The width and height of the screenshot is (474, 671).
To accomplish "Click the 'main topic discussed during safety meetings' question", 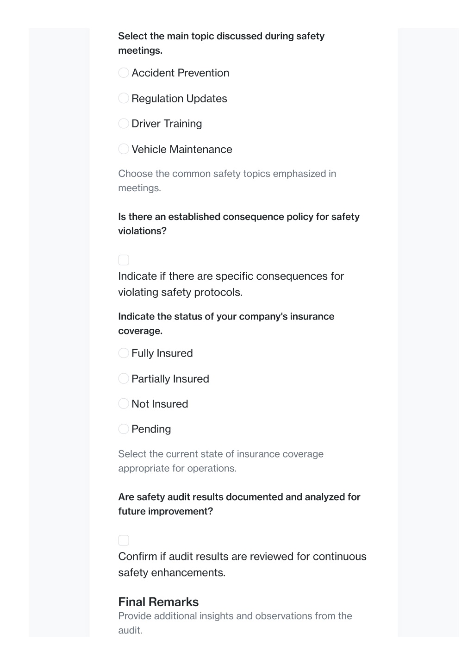I will point(221,43).
